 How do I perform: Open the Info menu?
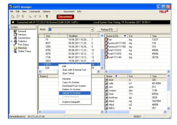(x=79, y=12)
